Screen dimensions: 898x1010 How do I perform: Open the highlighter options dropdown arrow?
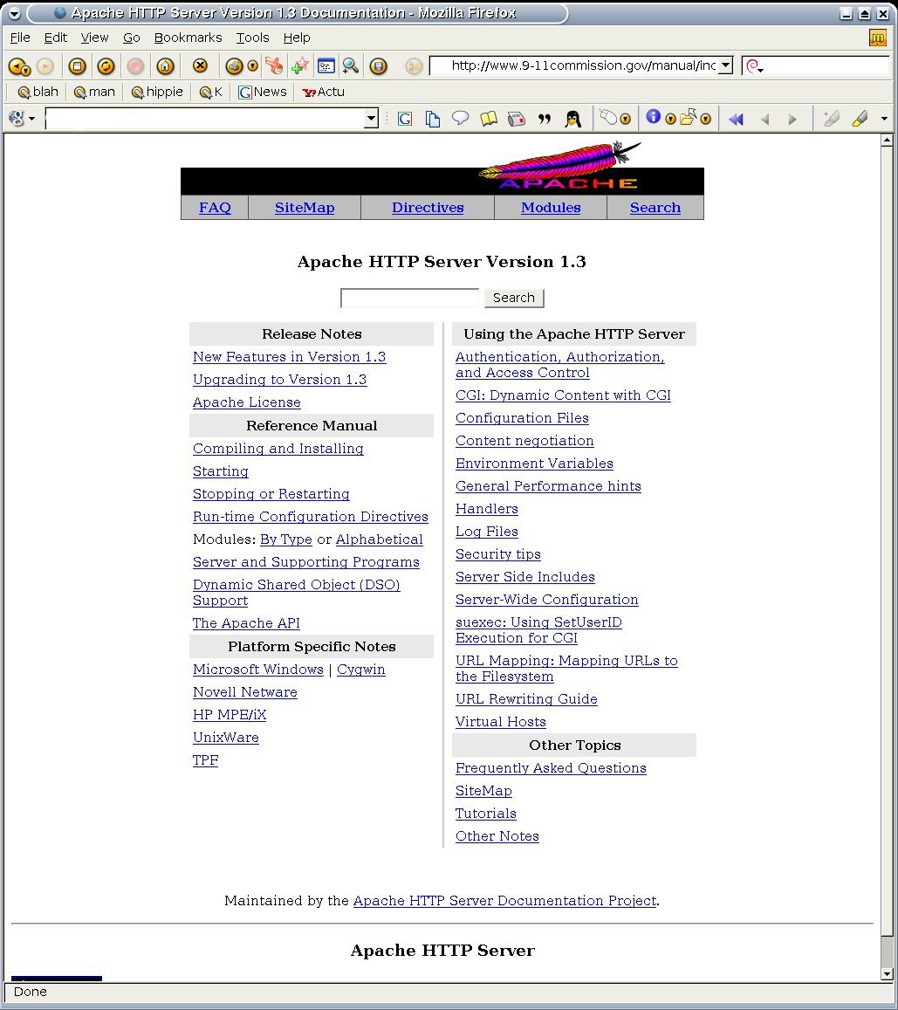[x=884, y=120]
